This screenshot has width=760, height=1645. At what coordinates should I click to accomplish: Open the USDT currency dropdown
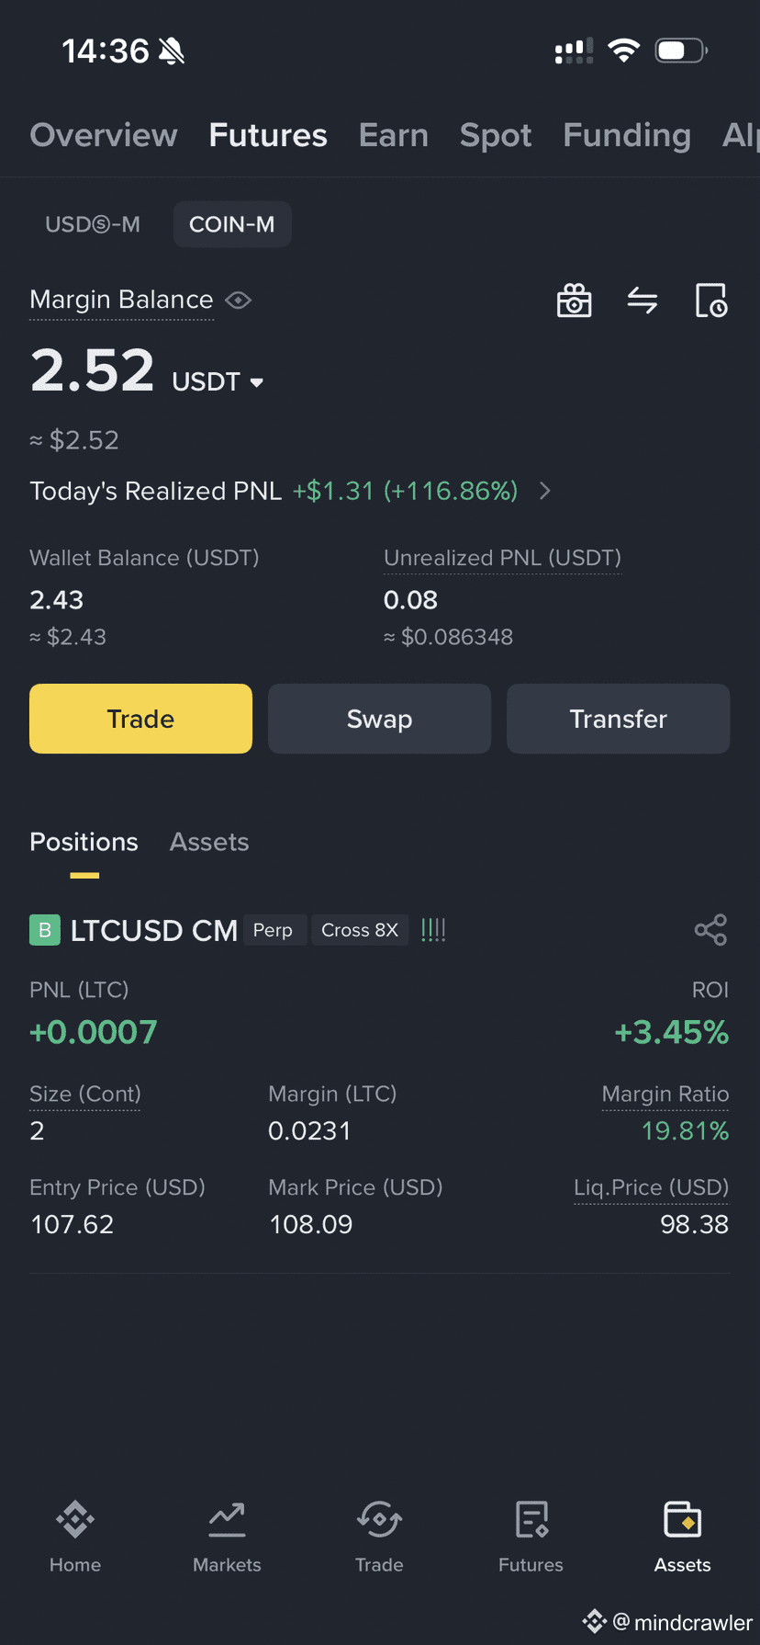click(x=218, y=381)
